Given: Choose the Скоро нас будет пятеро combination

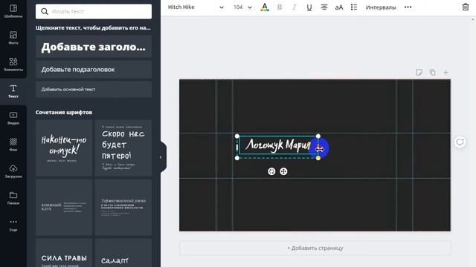Looking at the screenshot, I should [x=123, y=148].
